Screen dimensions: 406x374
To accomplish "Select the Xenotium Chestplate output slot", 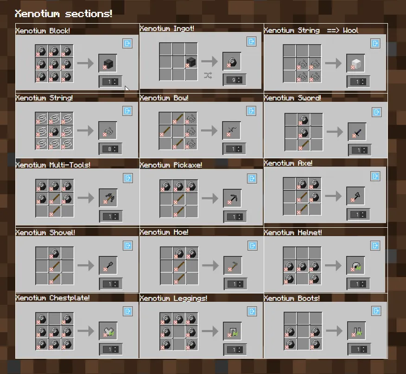I will pos(108,331).
